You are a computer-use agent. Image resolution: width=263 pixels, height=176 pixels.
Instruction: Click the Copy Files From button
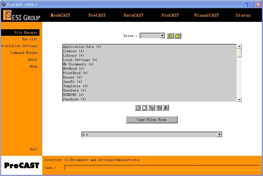[151, 120]
